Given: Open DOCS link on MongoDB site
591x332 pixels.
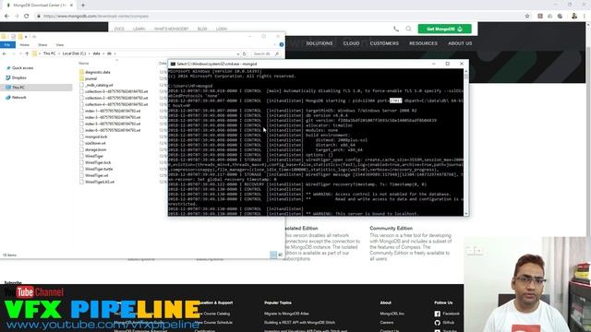Looking at the screenshot, I should [119, 29].
